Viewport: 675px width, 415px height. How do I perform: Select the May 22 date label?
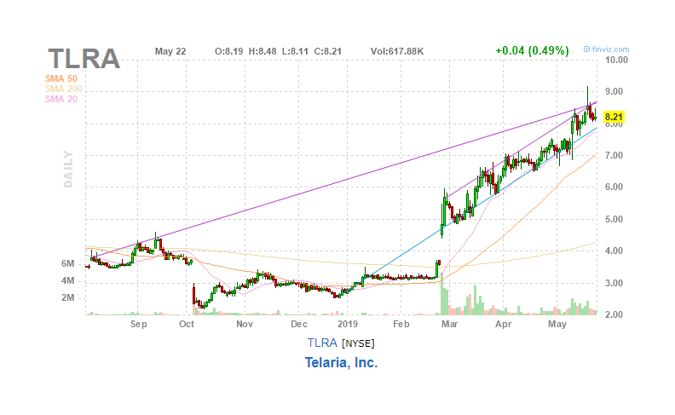(170, 51)
